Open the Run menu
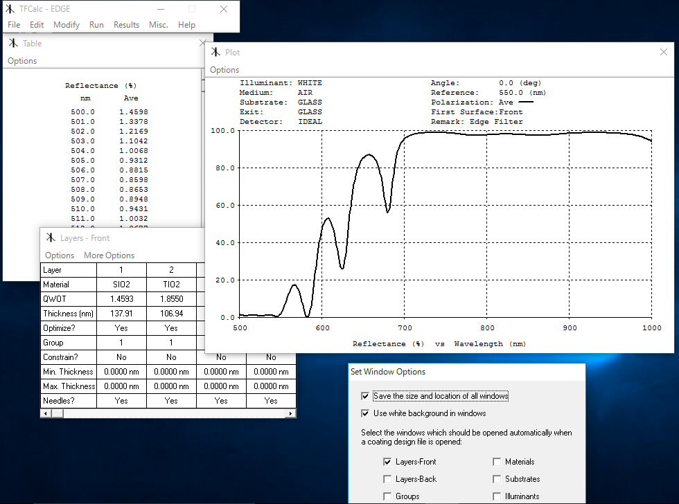 (x=96, y=25)
